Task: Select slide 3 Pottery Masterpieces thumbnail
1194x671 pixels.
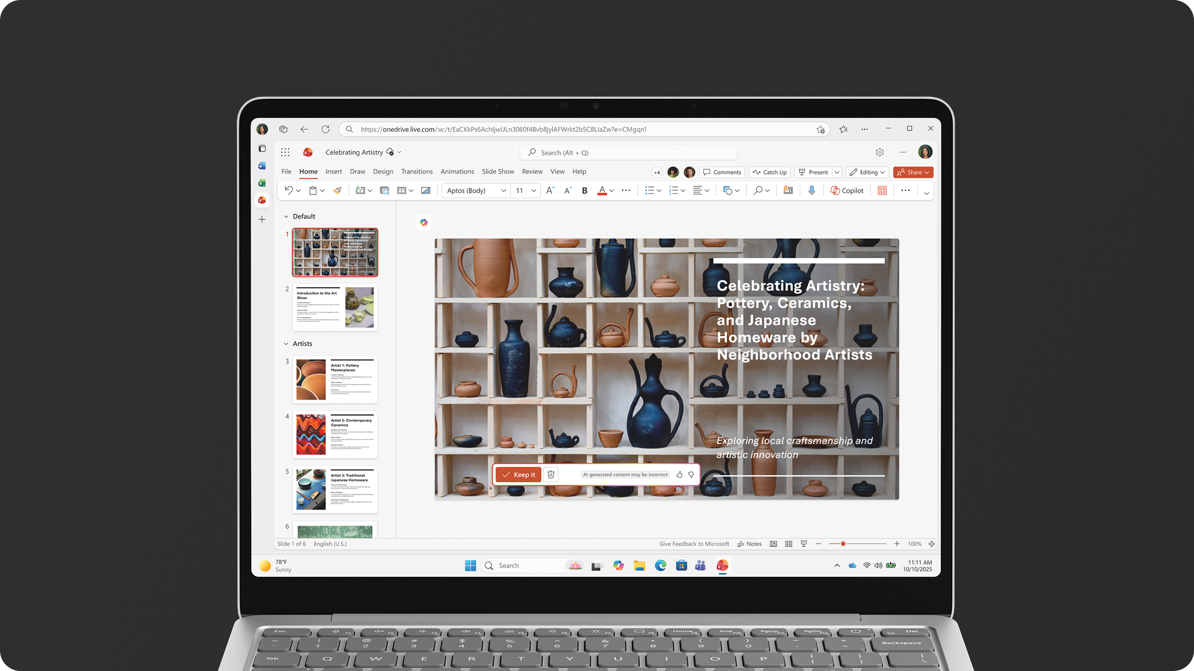Action: tap(335, 380)
